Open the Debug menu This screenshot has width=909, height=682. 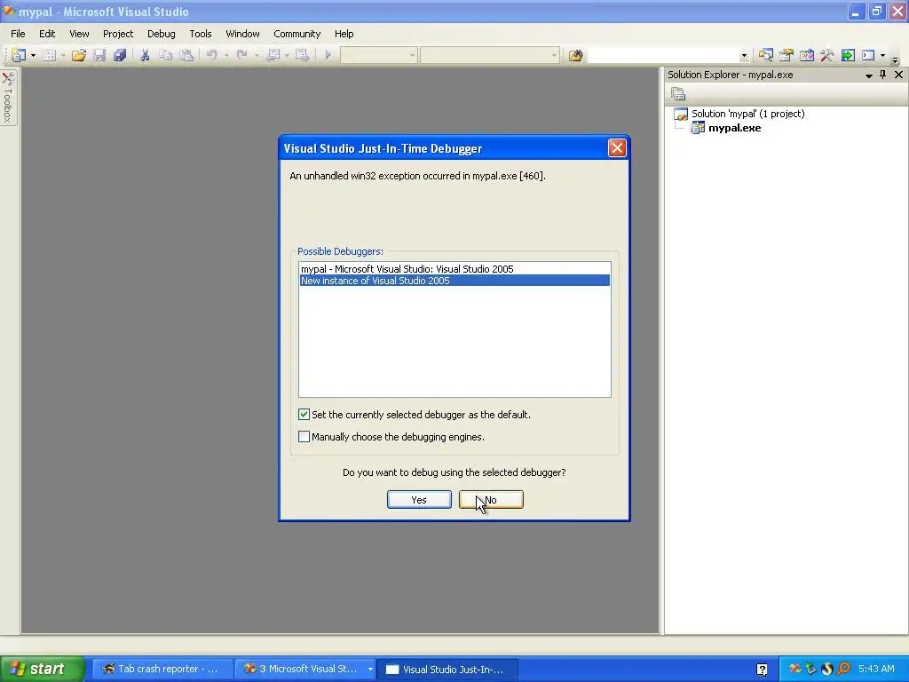[162, 34]
